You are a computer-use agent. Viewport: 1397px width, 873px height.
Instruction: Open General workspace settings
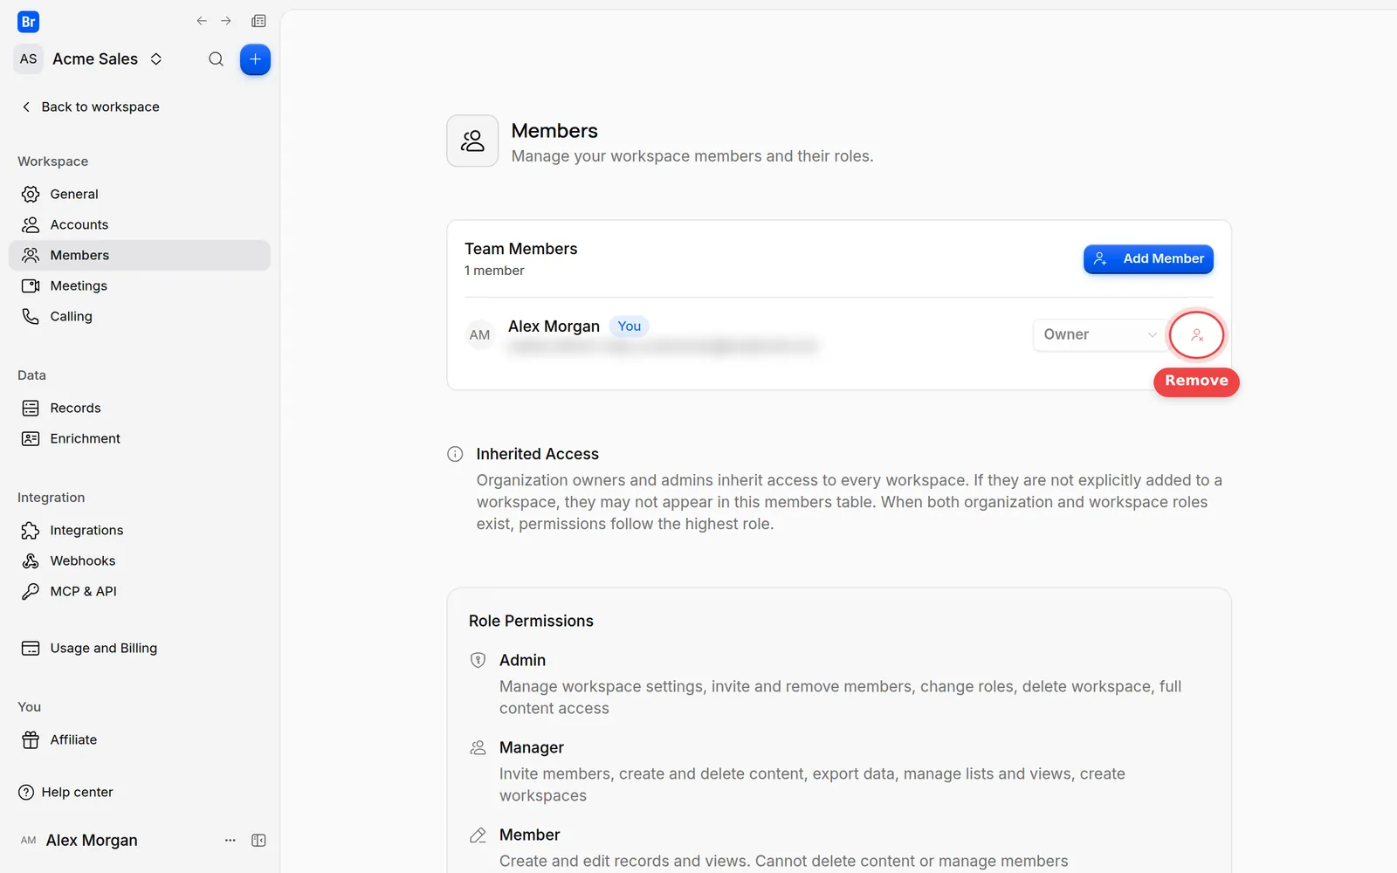click(140, 194)
